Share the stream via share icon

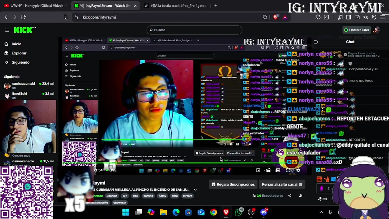tap(290, 196)
